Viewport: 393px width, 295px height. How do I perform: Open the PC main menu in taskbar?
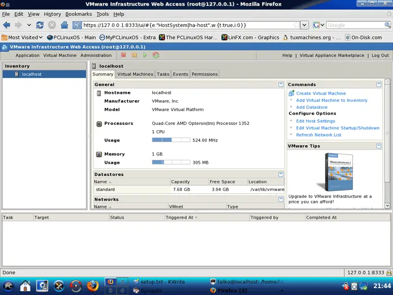8,286
